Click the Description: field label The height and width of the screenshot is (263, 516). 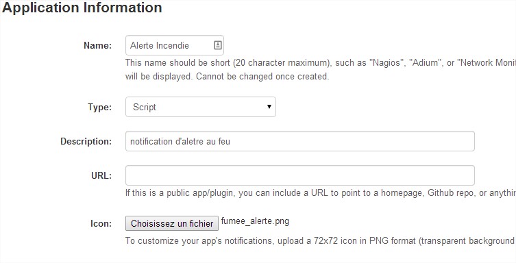click(86, 142)
